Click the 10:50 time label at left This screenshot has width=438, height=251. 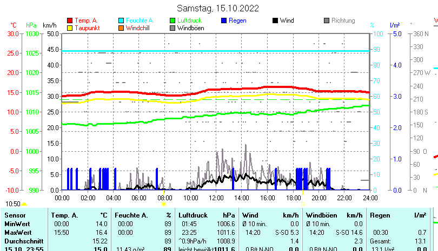(13, 204)
